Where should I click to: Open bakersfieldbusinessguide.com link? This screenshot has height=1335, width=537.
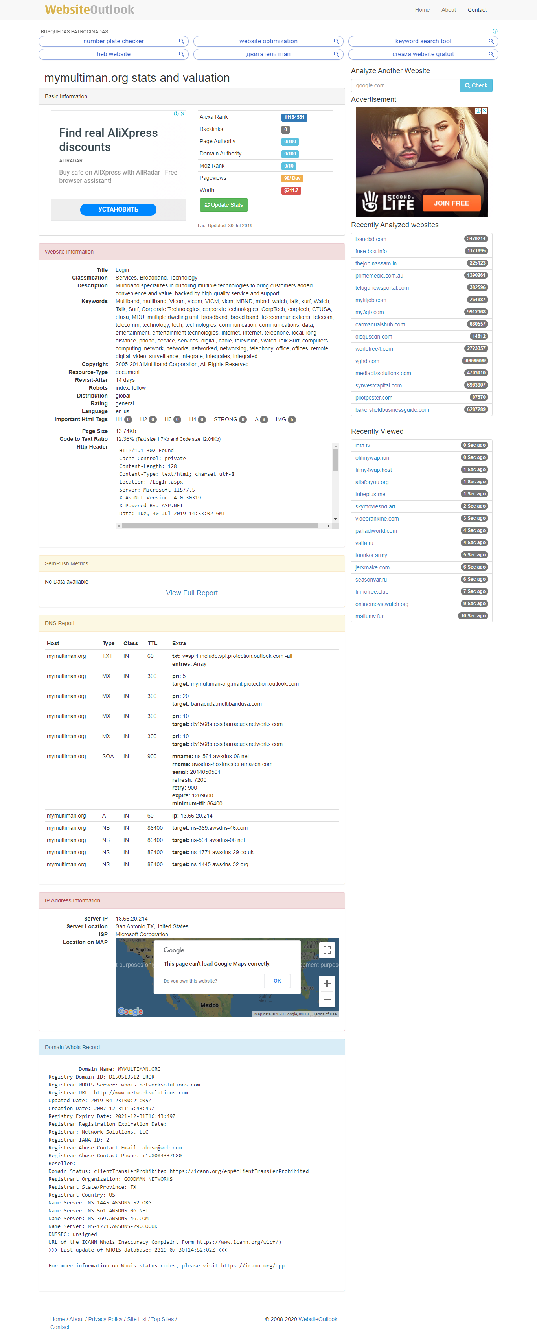392,410
